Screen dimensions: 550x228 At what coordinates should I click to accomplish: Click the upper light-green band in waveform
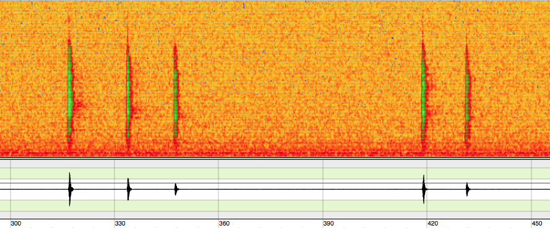coord(275,173)
